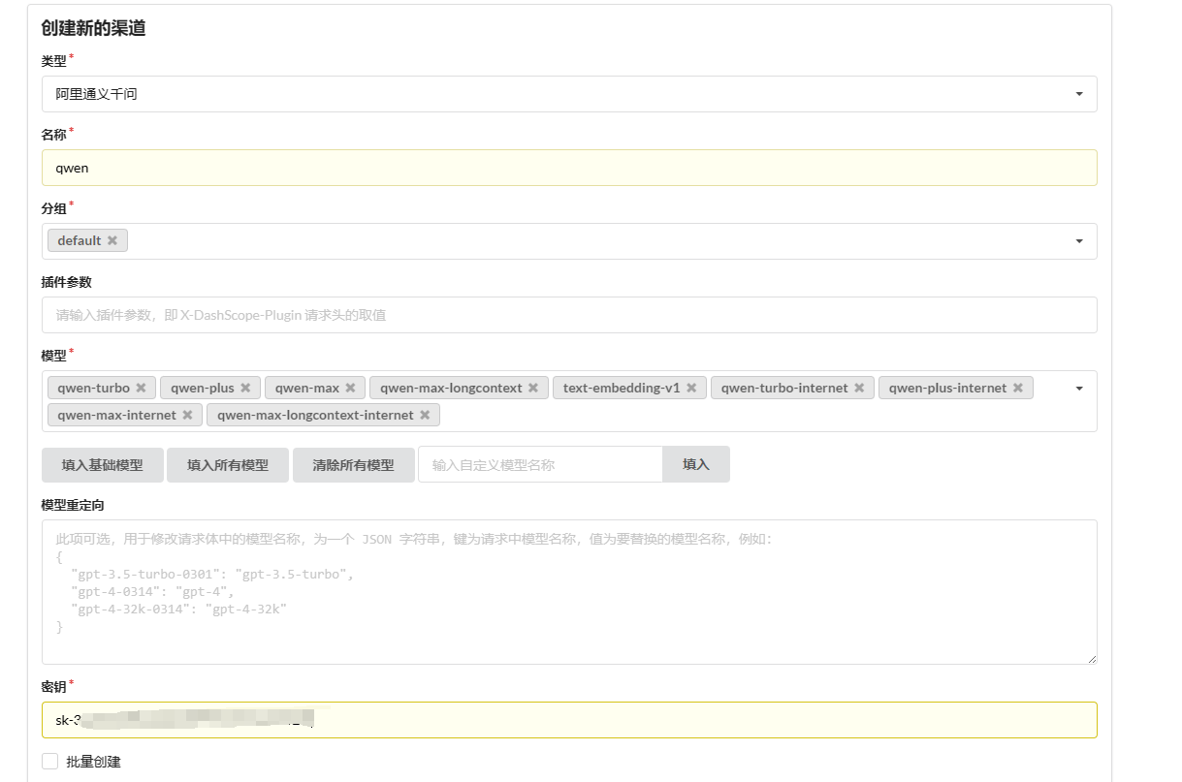Viewport: 1182px width, 782px height.
Task: Focus the 插件参数 input field
Action: coord(569,315)
